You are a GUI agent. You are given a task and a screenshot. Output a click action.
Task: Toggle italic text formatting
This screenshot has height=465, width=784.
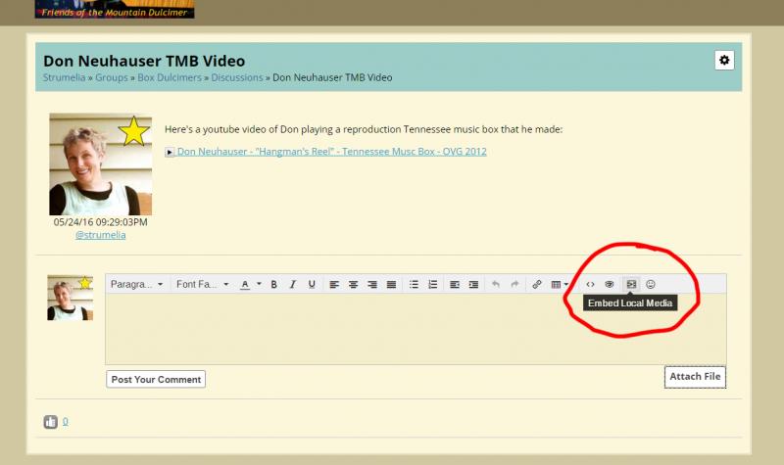coord(293,284)
